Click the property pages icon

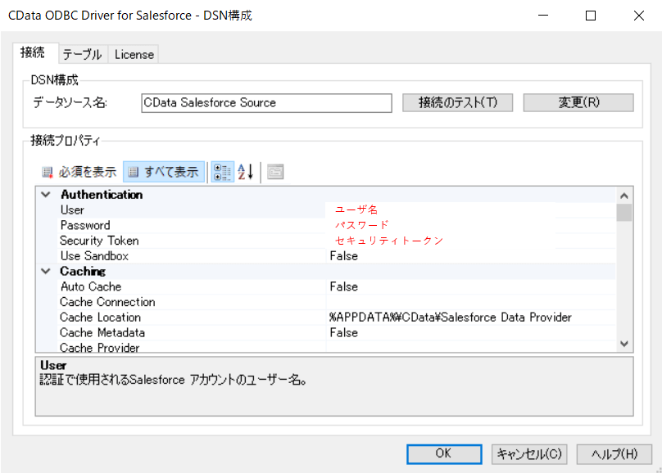[275, 172]
